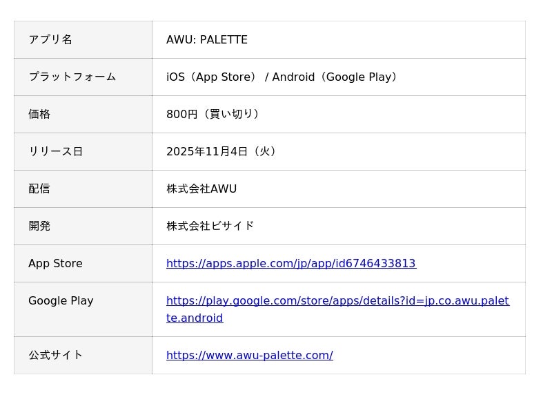Viewport: 552px width, 395px height.
Task: Click the iOS / Android platform value cell
Action: (283, 77)
